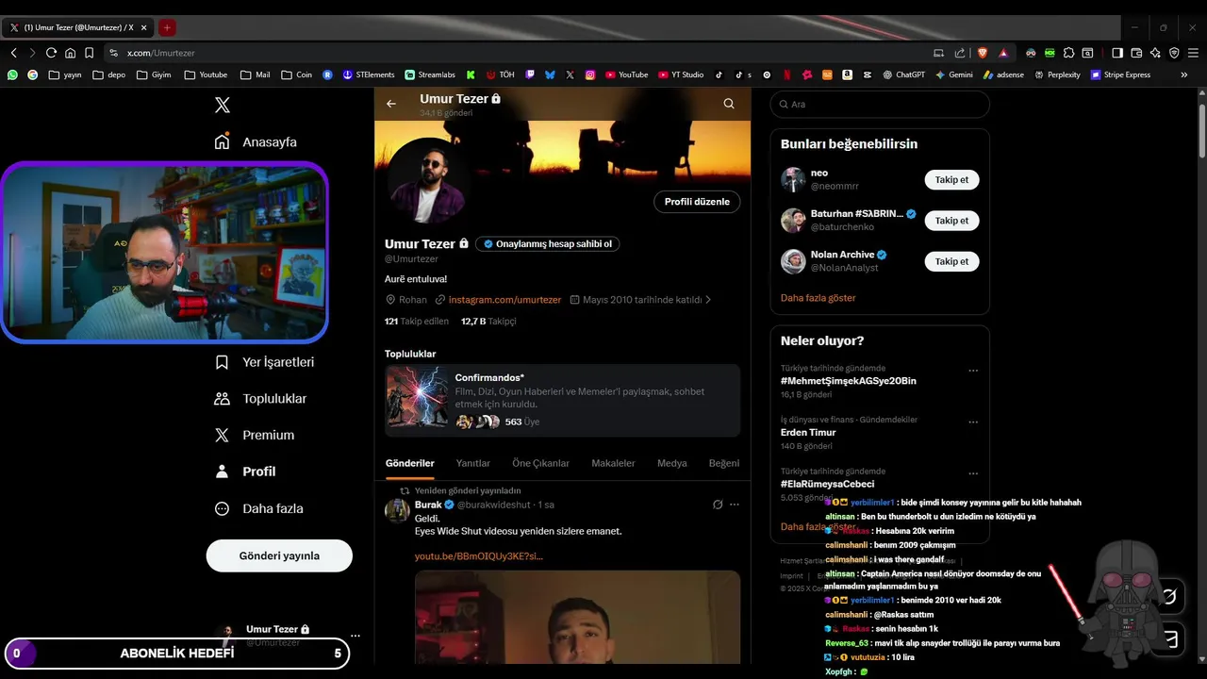
Task: Click Onaylanmış hesap sahibi ol badge
Action: click(x=548, y=243)
